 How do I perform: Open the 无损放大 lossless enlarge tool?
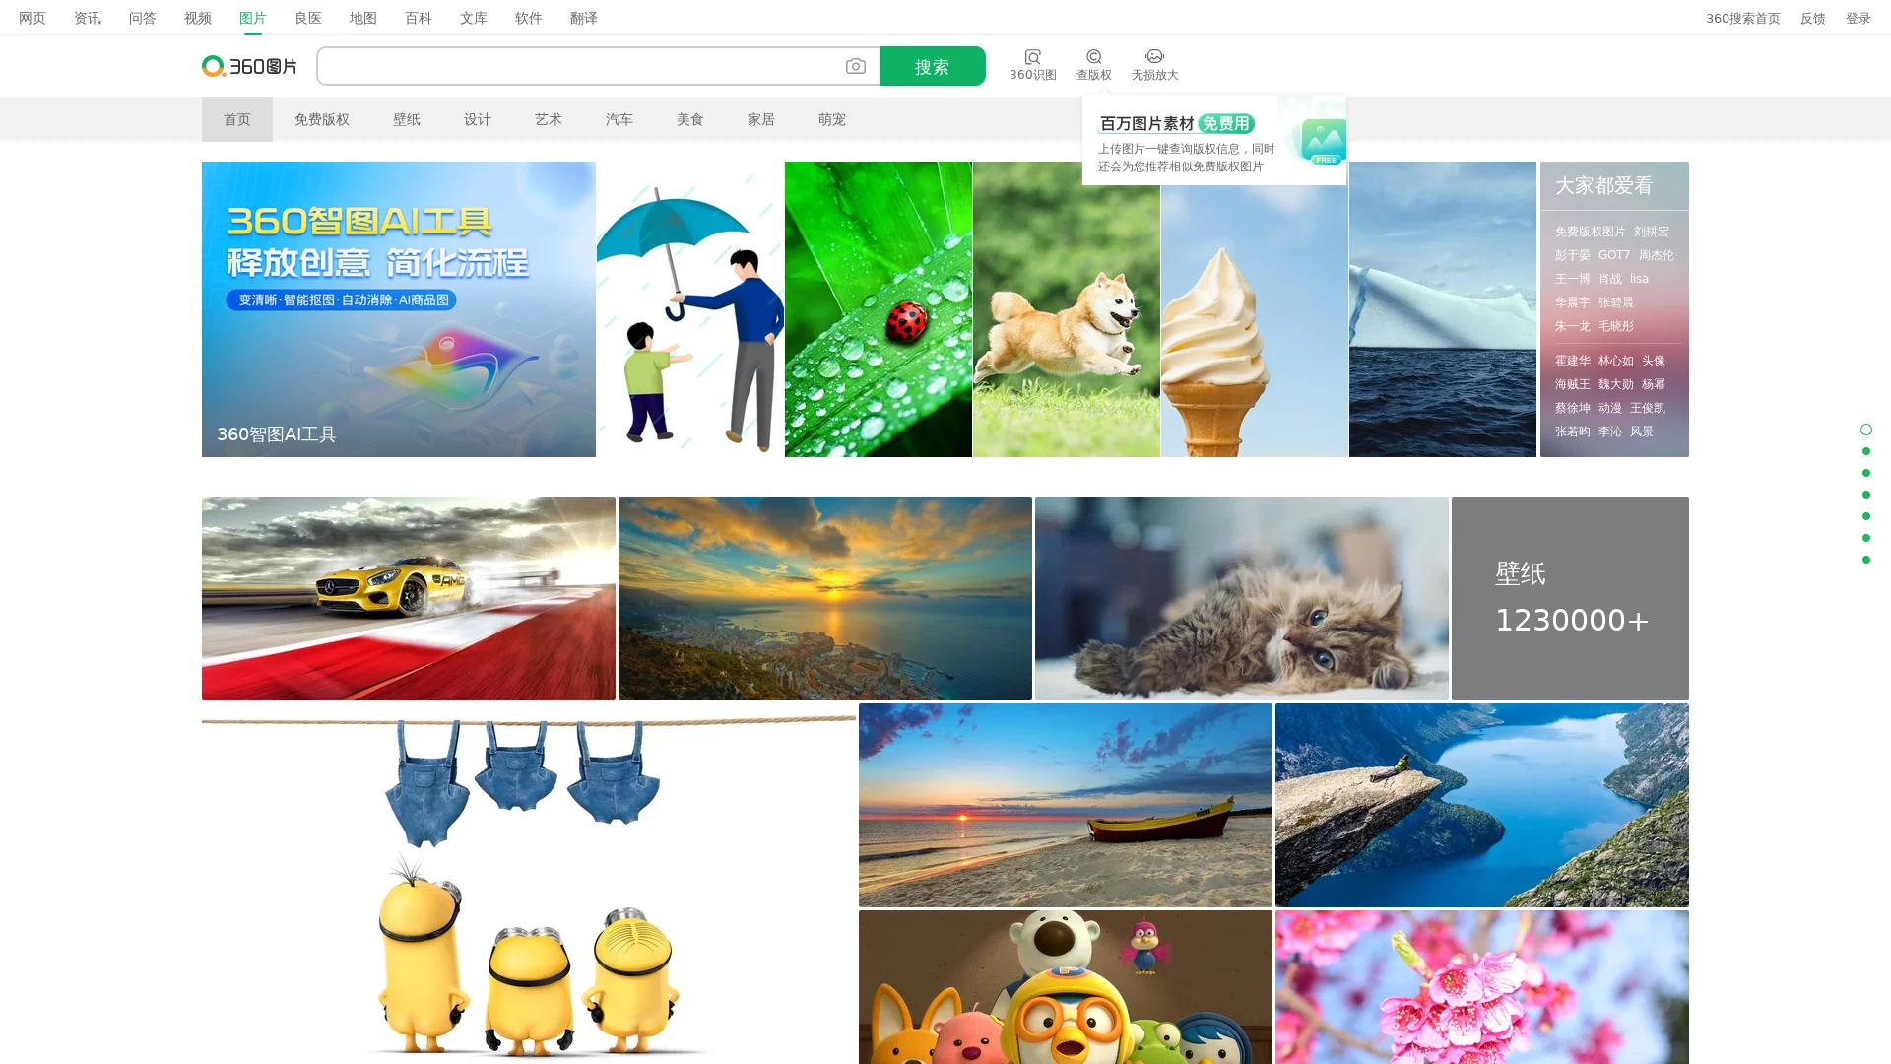[1154, 65]
